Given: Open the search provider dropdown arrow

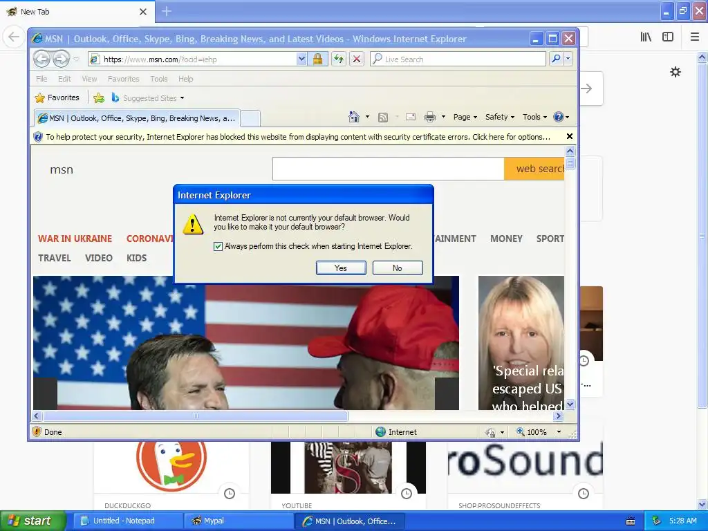Looking at the screenshot, I should point(568,59).
